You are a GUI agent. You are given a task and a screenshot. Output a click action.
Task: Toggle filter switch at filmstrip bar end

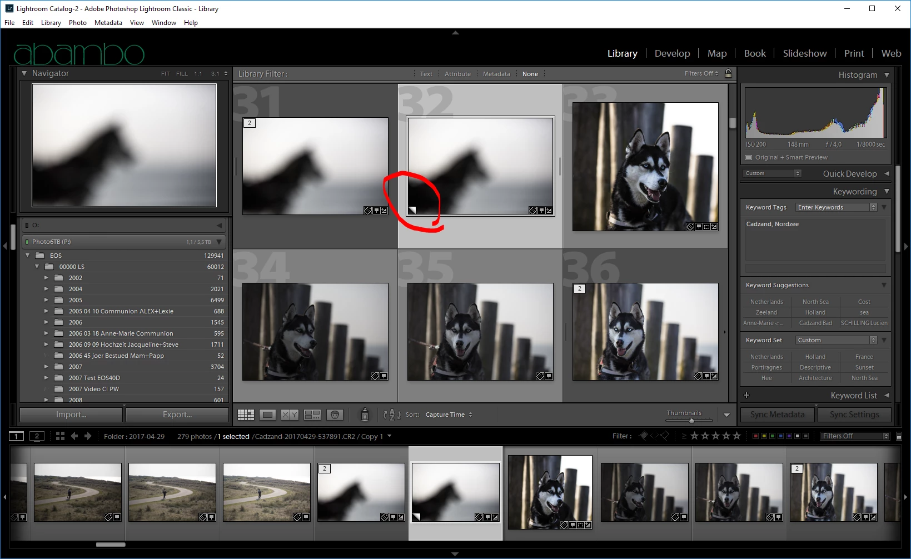899,436
